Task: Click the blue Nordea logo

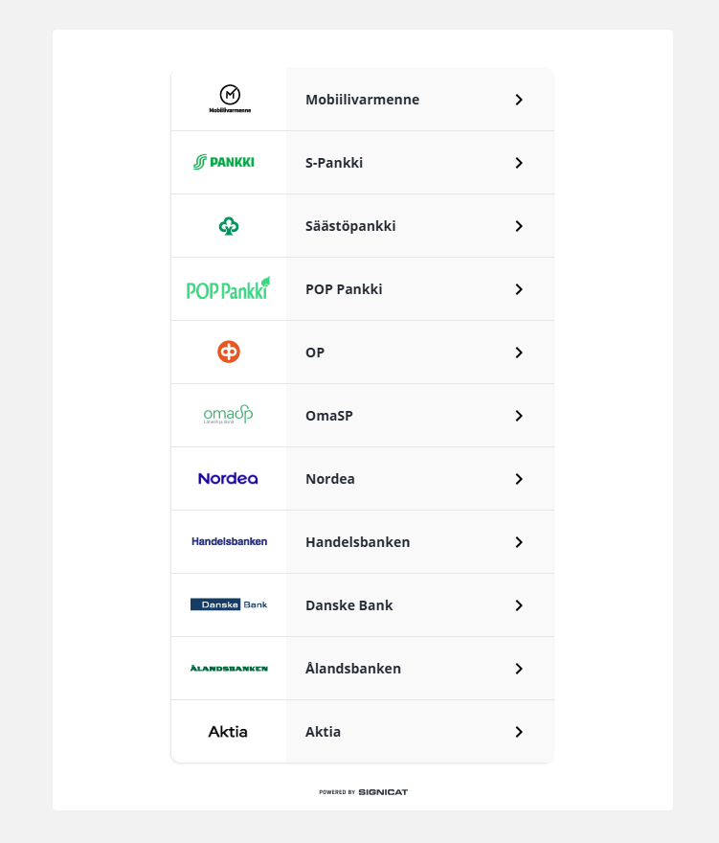Action: [228, 478]
